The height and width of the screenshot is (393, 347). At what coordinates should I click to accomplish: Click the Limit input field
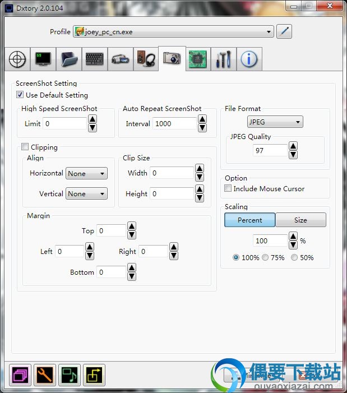(65, 123)
